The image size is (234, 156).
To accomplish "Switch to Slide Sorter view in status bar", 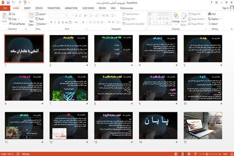I will (x=183, y=154).
